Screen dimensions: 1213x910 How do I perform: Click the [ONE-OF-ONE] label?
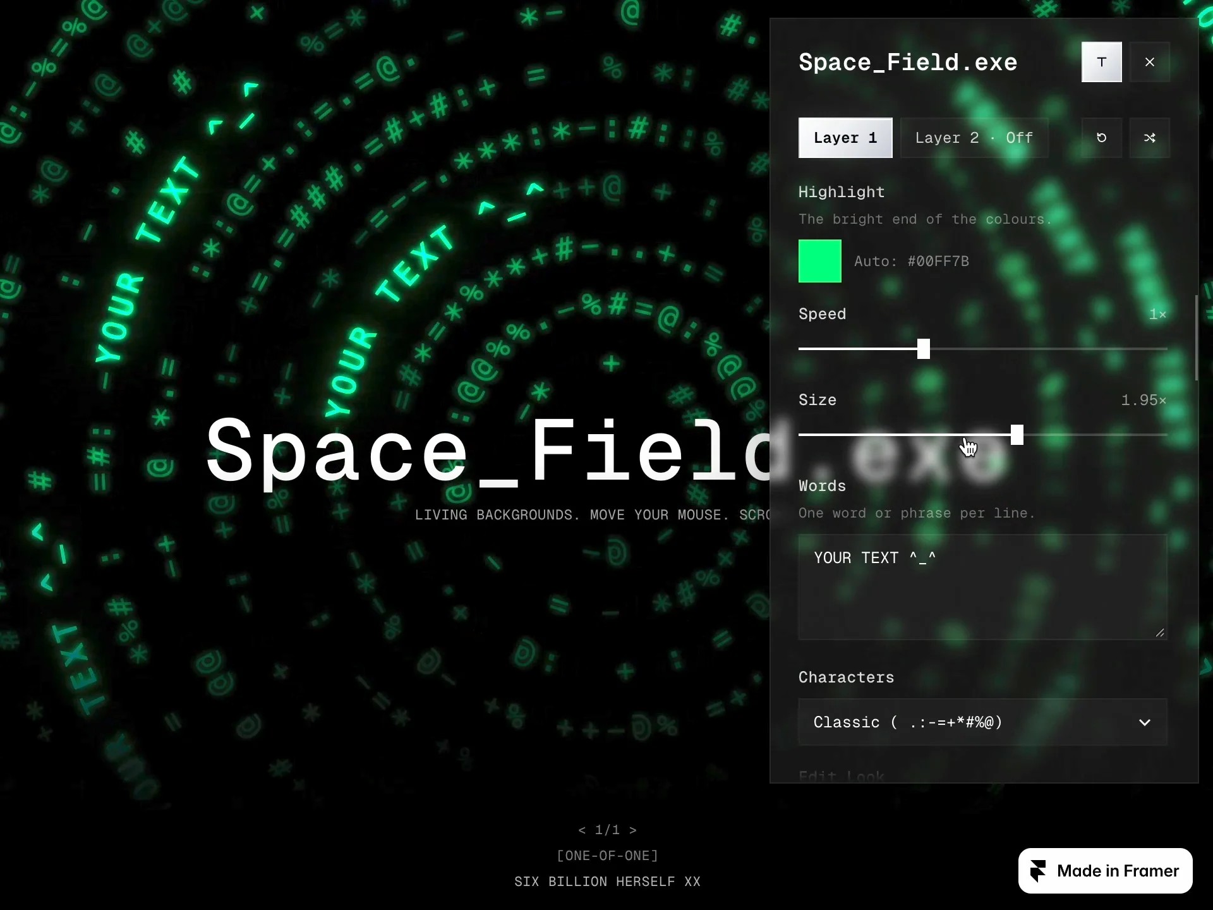[607, 856]
